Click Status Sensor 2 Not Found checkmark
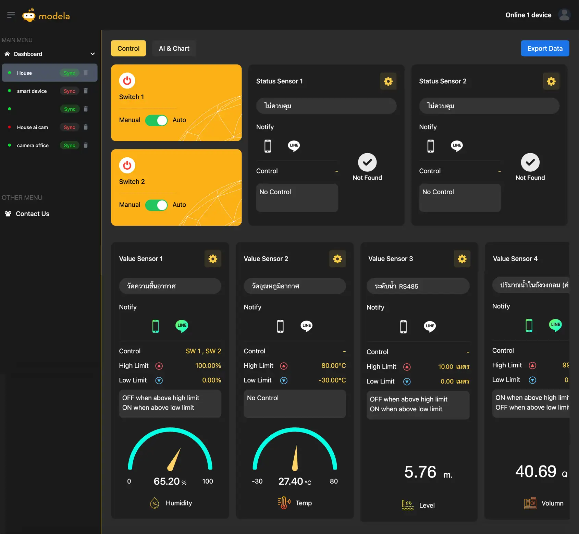Screen dimensions: 579x534 click(530, 162)
